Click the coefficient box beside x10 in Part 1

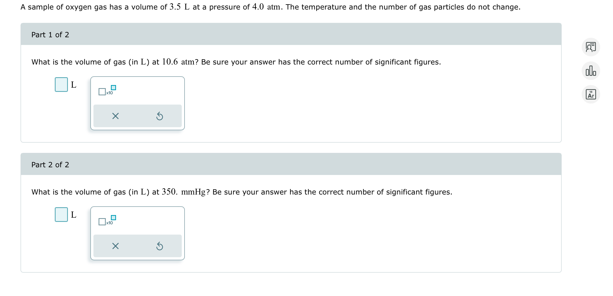click(102, 91)
